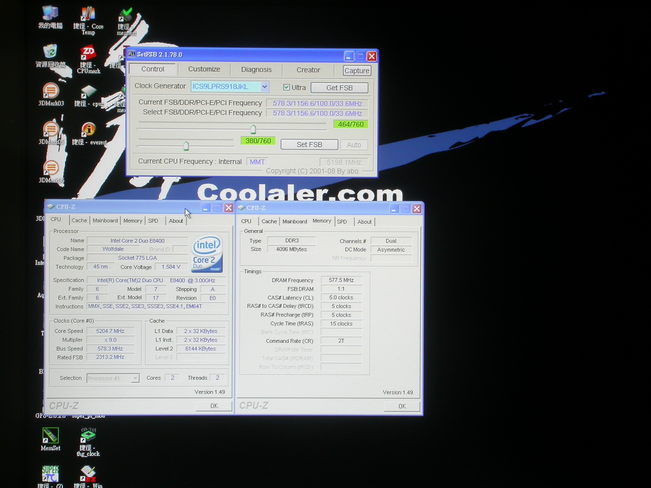This screenshot has width=651, height=488.
Task: Launch the ZD CPUmark shortcut
Action: [88, 59]
